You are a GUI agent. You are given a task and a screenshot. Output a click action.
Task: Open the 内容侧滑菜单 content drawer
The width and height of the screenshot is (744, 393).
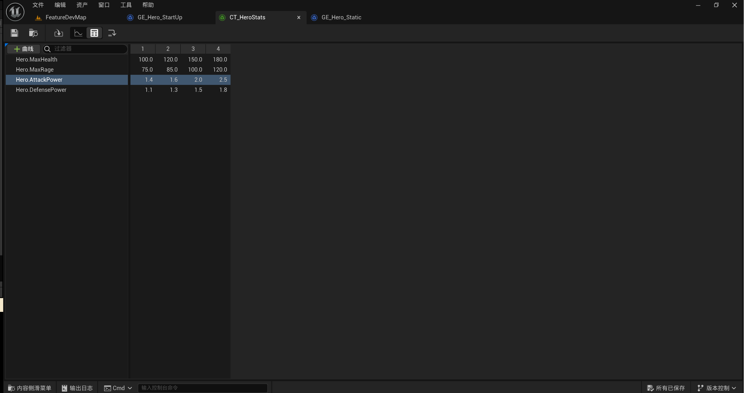tap(30, 388)
